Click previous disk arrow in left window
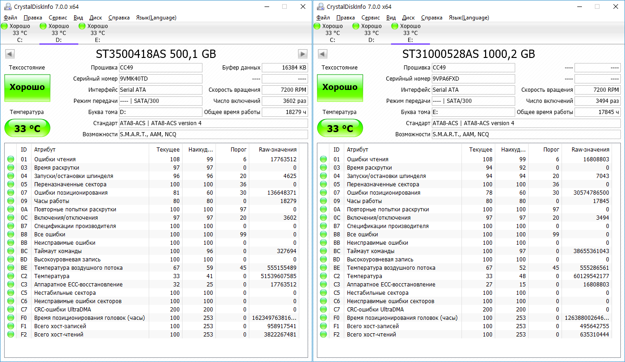625x362 pixels. 10,54
